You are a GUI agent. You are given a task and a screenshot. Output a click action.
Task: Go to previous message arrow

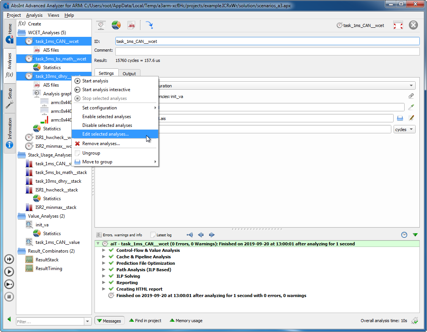[201, 235]
